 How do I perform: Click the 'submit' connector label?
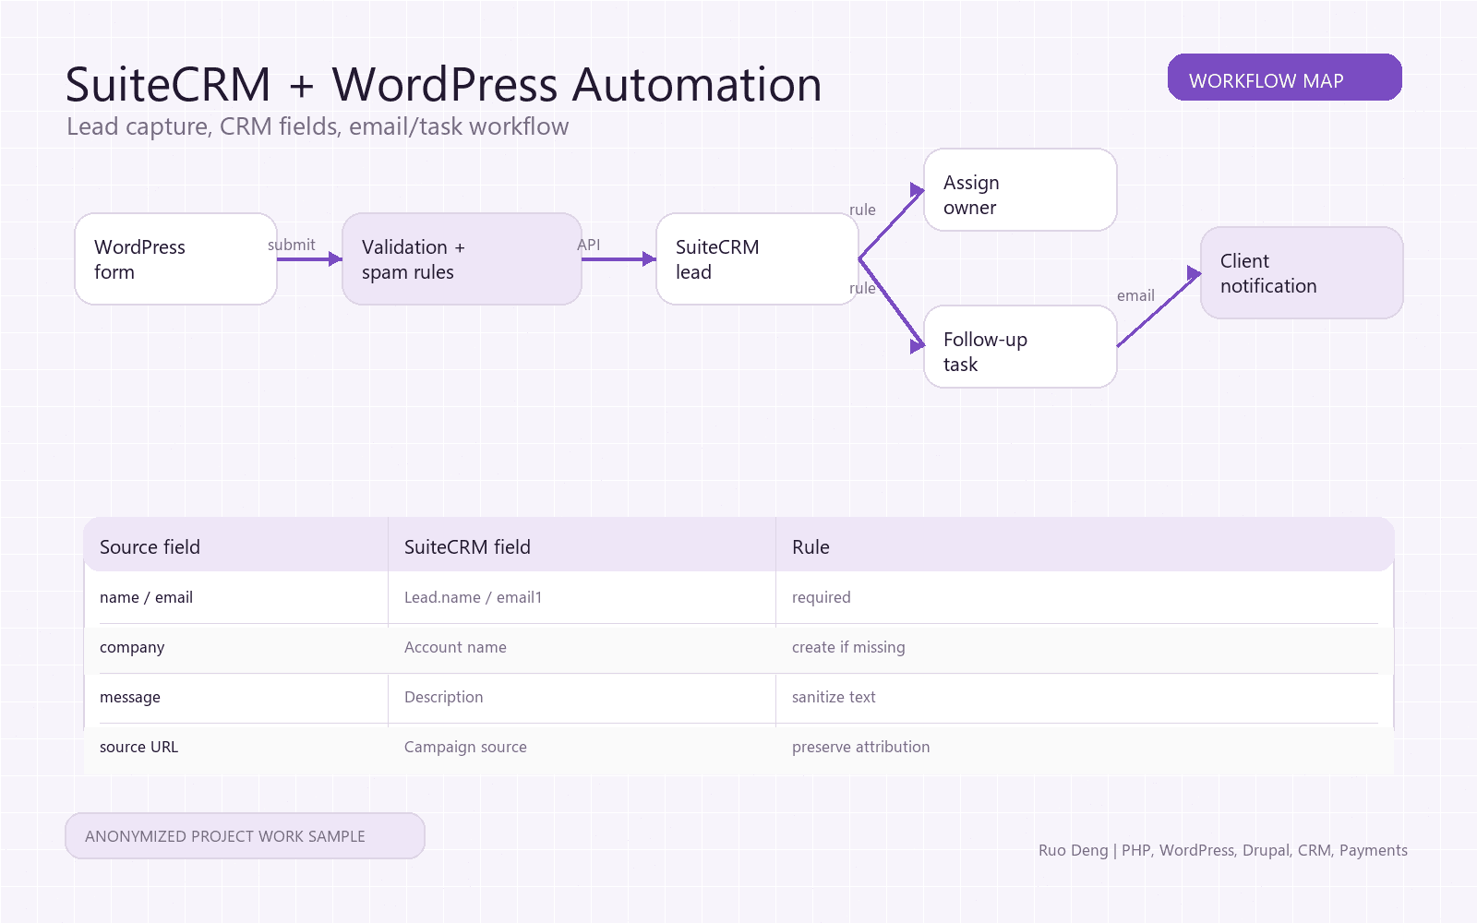(291, 245)
